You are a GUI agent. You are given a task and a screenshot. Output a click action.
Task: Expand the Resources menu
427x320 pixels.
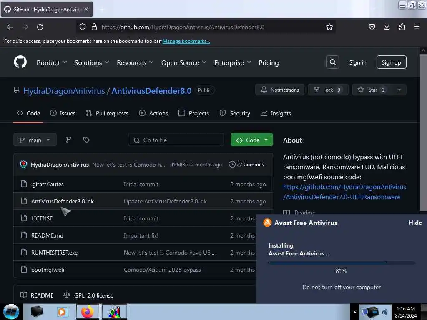[x=135, y=62]
